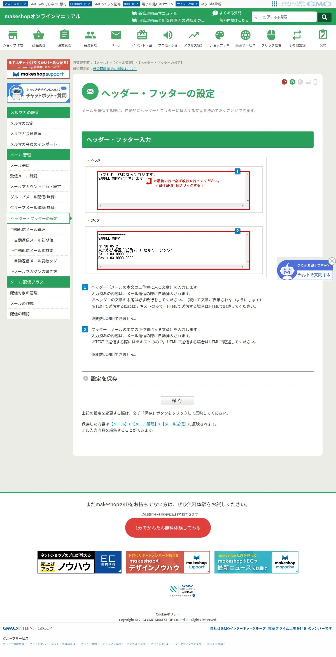
Task: Select メルマガ会員管理 in sidebar
Action: (x=38, y=134)
